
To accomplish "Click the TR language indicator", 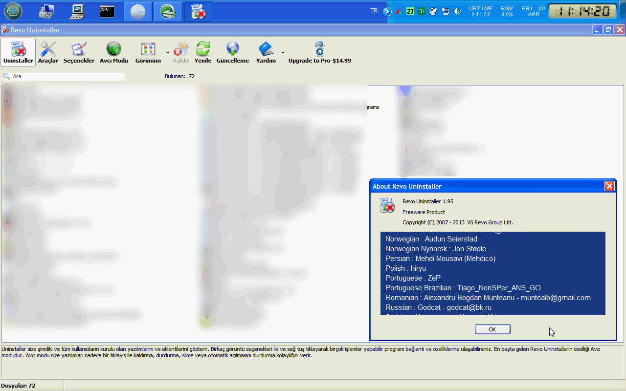I will (x=374, y=11).
